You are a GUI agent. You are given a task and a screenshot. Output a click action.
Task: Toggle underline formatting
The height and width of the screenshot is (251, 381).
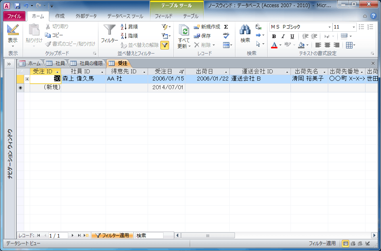tap(292, 36)
